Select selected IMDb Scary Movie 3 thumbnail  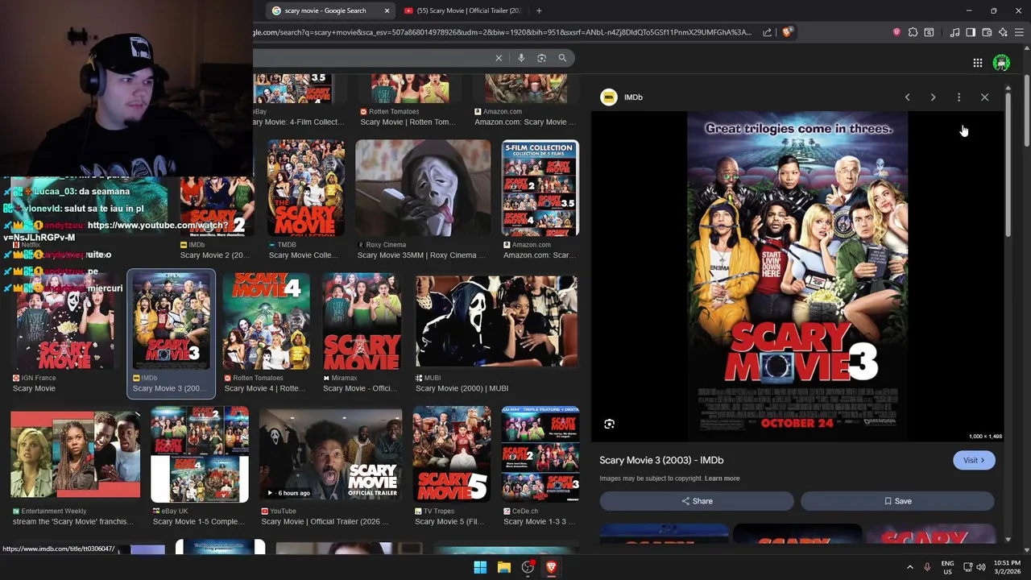pyautogui.click(x=172, y=321)
